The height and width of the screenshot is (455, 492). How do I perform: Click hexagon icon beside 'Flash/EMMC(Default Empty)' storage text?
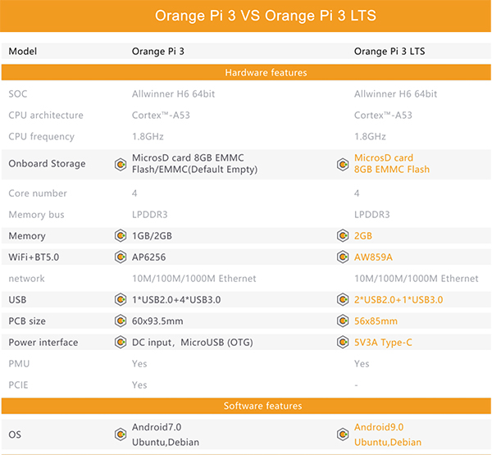pos(121,165)
